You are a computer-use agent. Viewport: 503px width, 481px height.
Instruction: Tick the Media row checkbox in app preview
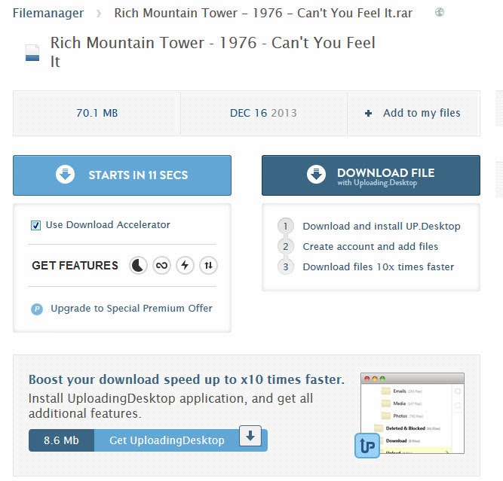[x=458, y=406]
